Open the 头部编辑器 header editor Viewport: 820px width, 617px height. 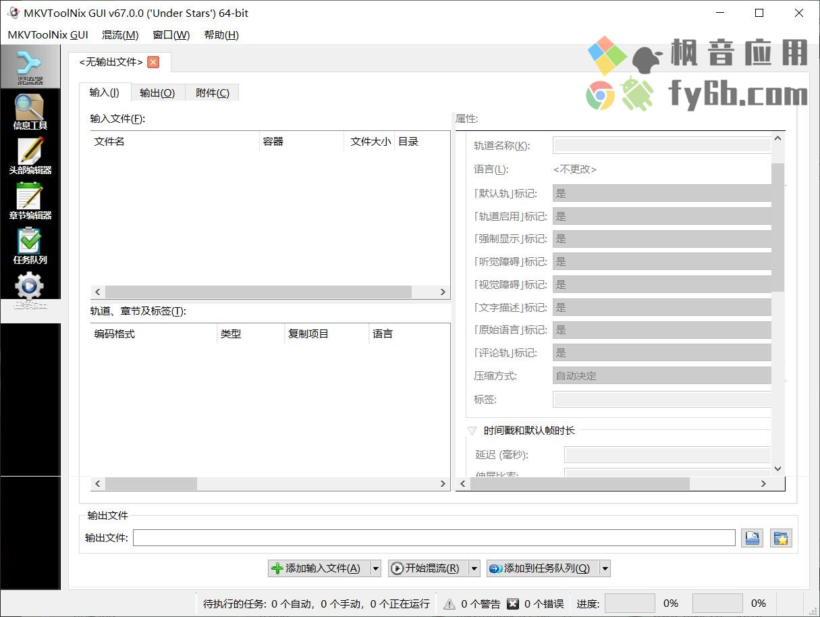coord(30,156)
